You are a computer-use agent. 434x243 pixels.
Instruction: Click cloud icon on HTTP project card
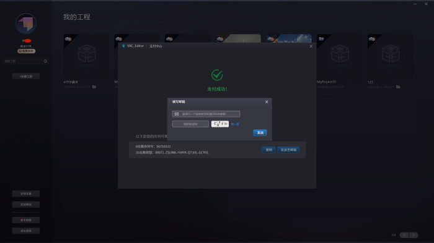(68, 39)
